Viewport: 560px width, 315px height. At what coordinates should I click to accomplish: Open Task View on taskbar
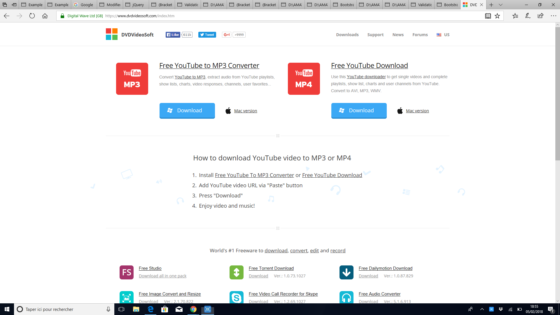[121, 309]
